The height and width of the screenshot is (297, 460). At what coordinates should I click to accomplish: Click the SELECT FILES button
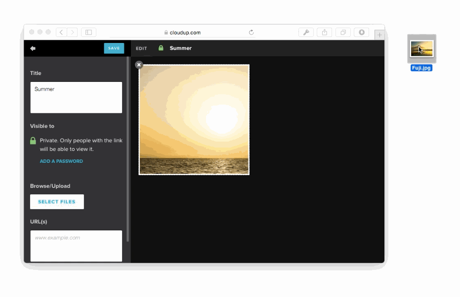tap(57, 202)
